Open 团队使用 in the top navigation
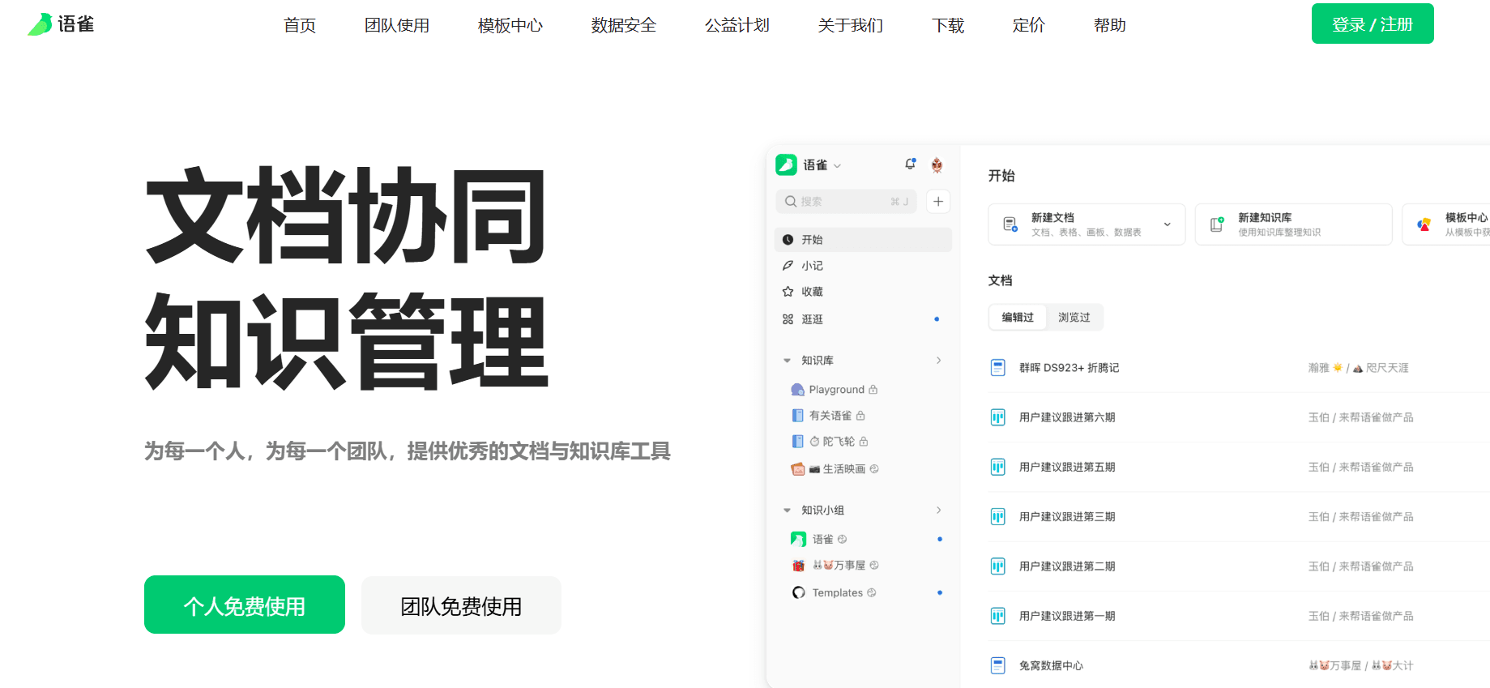1490x688 pixels. pyautogui.click(x=397, y=25)
